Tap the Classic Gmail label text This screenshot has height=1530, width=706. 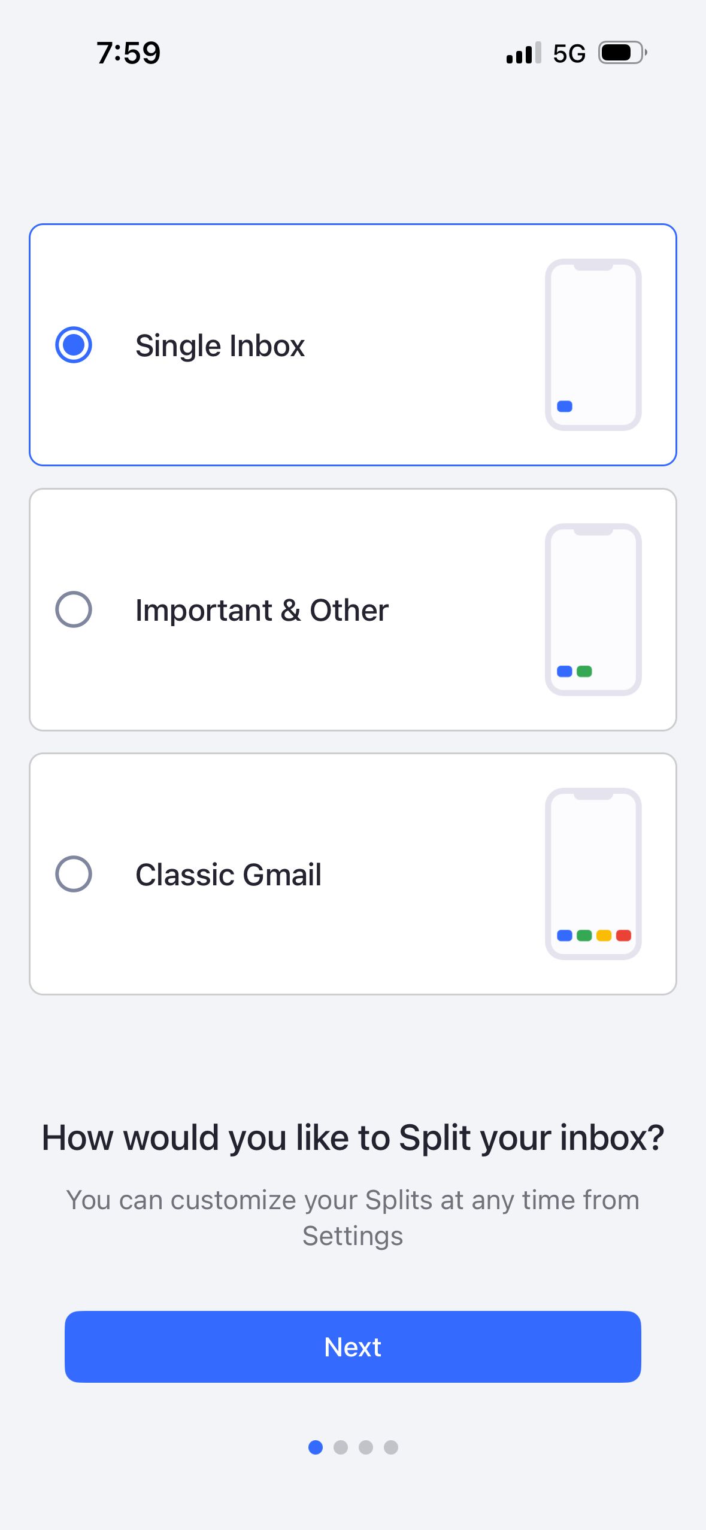pyautogui.click(x=228, y=875)
